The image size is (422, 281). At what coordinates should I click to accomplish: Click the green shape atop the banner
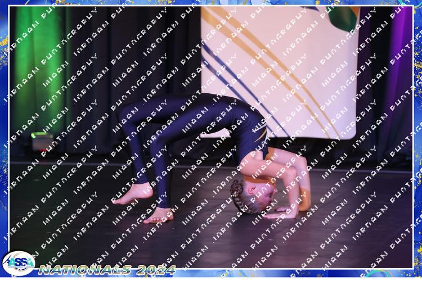(x=344, y=17)
